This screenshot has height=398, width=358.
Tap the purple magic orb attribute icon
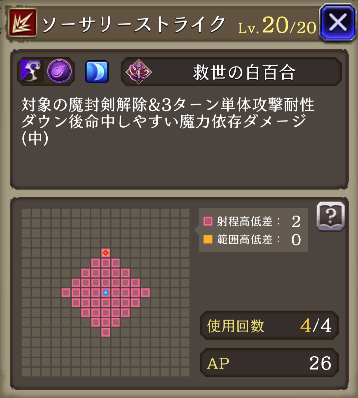(59, 71)
